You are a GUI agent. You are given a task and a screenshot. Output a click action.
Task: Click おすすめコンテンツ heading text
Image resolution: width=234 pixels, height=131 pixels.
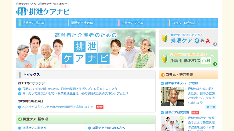click(x=31, y=83)
